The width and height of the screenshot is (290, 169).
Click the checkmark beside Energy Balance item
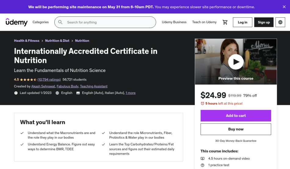coord(22,144)
